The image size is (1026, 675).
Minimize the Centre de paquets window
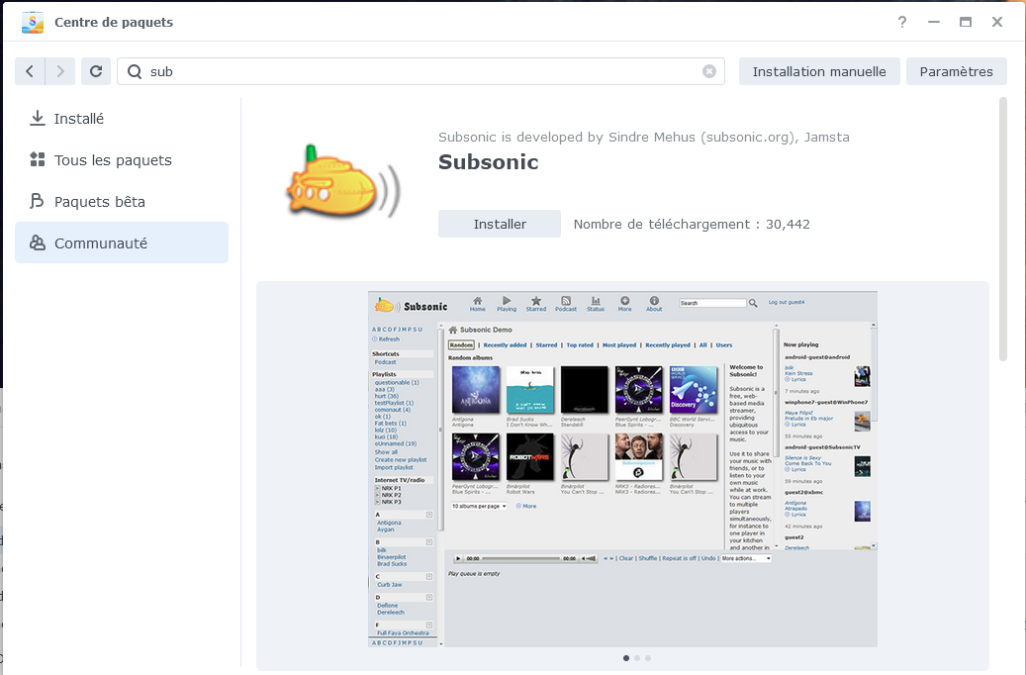point(934,22)
